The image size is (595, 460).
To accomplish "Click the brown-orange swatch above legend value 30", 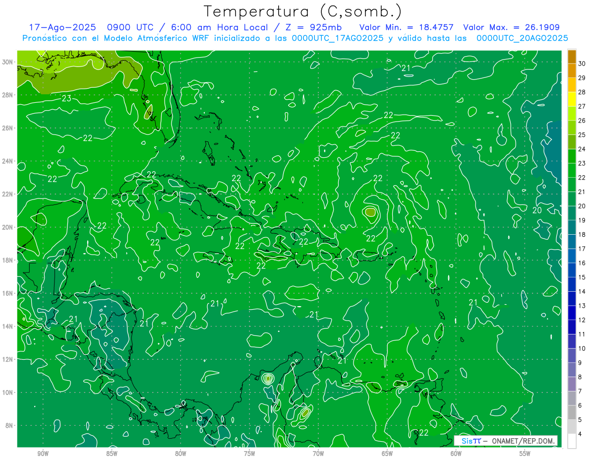I will click(x=572, y=57).
